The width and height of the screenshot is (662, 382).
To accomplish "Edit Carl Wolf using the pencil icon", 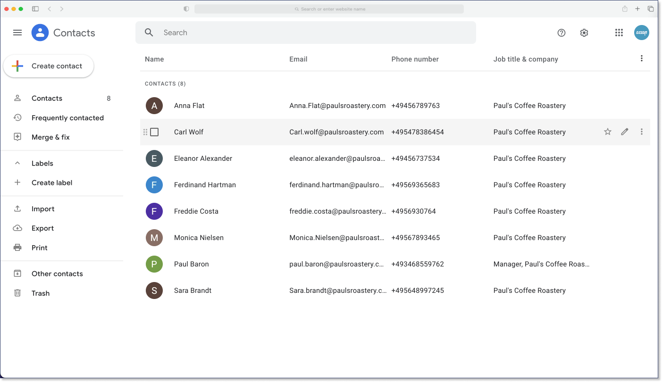I will pos(624,132).
